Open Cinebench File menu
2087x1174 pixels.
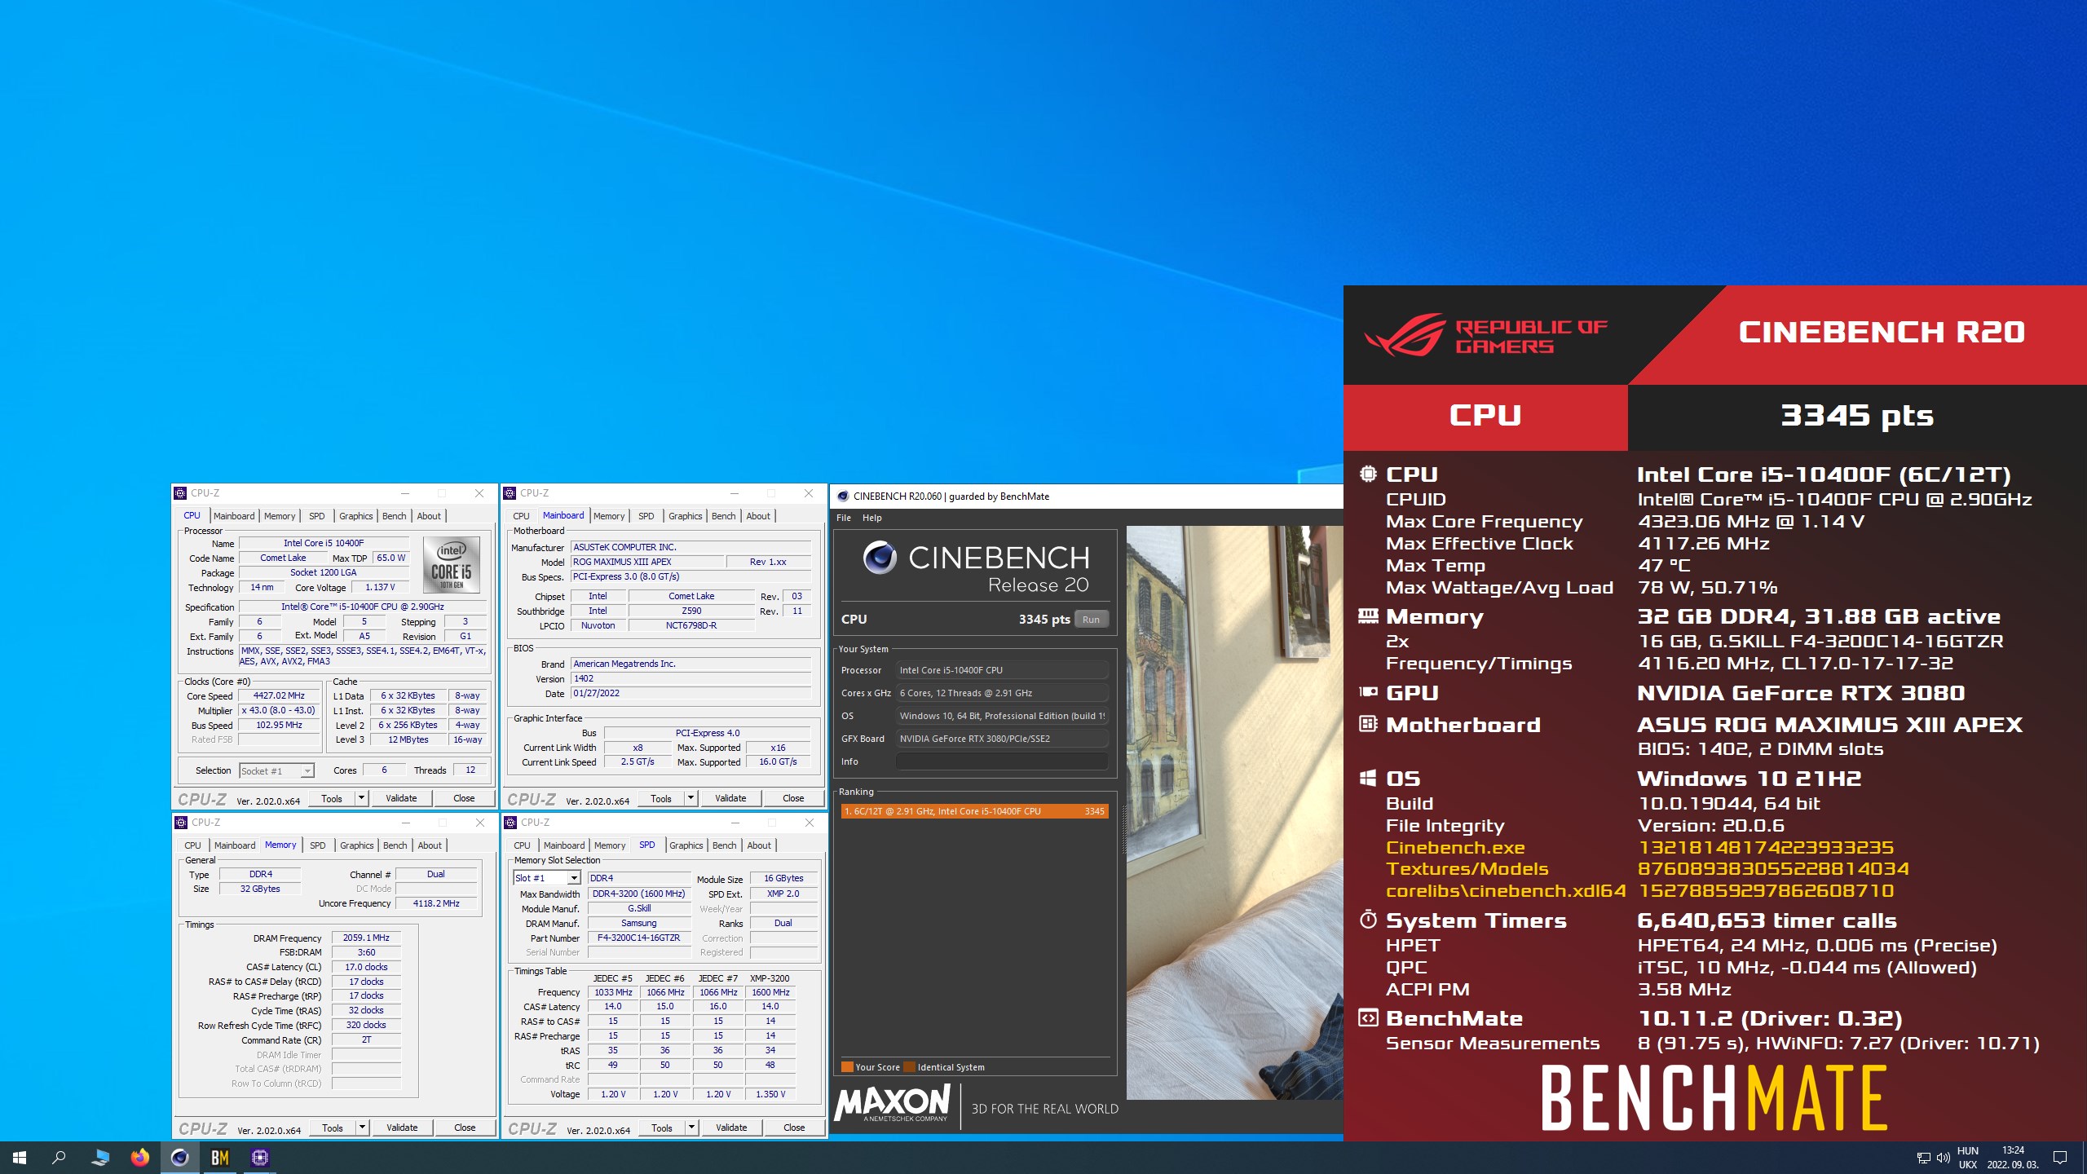click(x=844, y=518)
